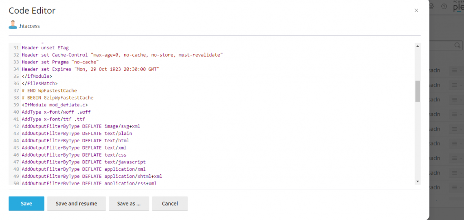This screenshot has height=220, width=464.
Task: Save the .htaccess file changes
Action: 26,203
